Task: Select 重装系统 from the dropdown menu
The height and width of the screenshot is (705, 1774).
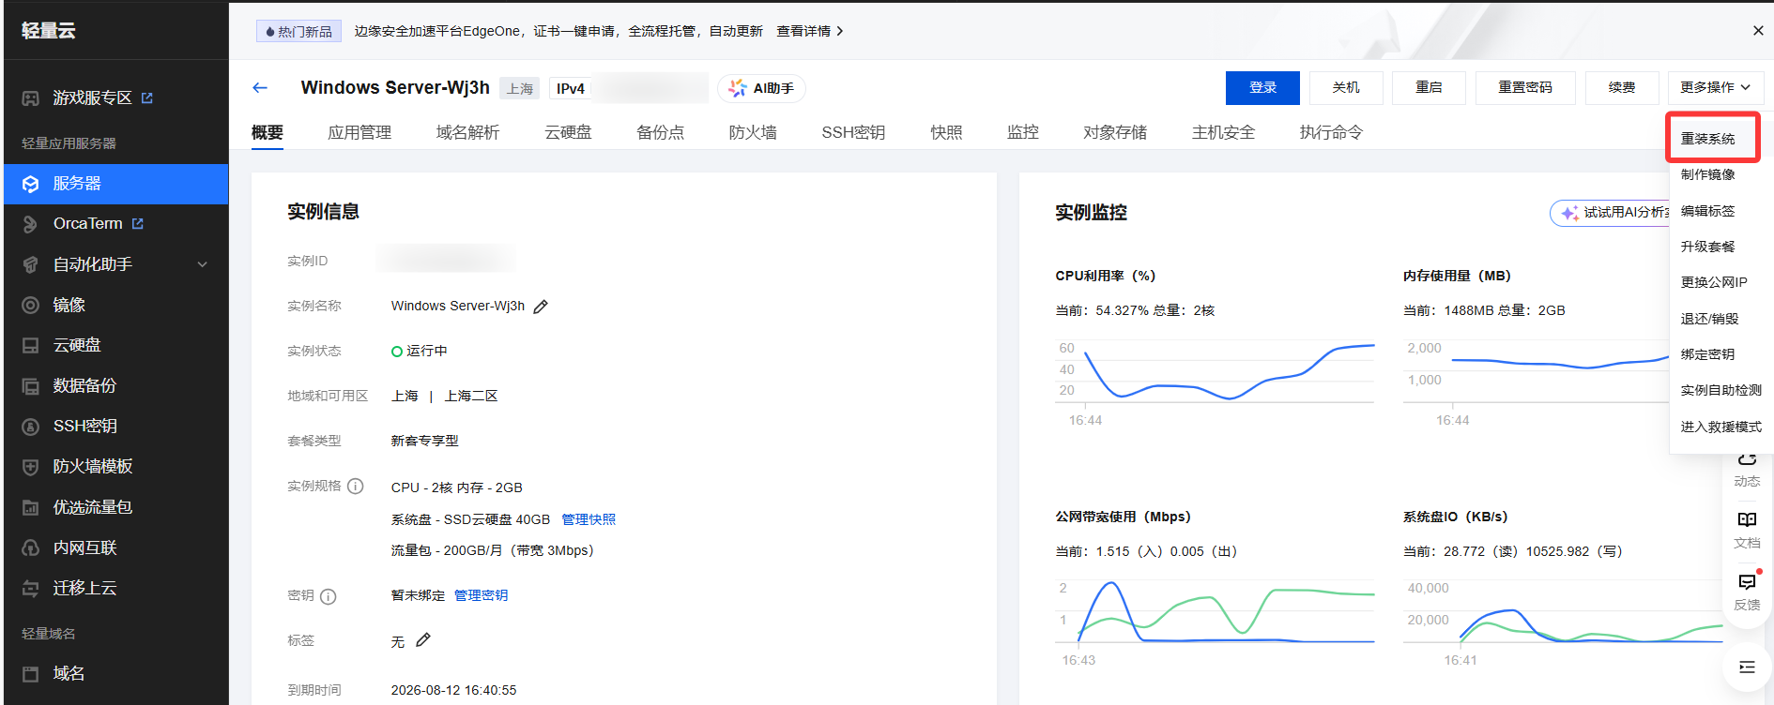Action: pos(1707,139)
